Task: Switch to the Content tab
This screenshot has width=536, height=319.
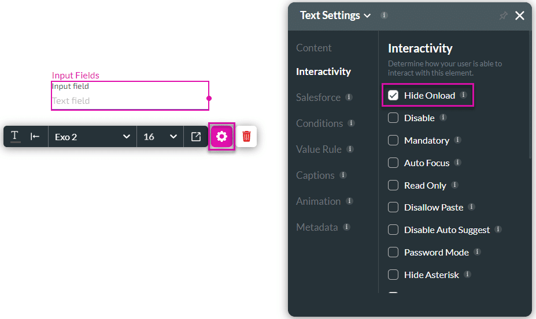Action: pyautogui.click(x=314, y=48)
